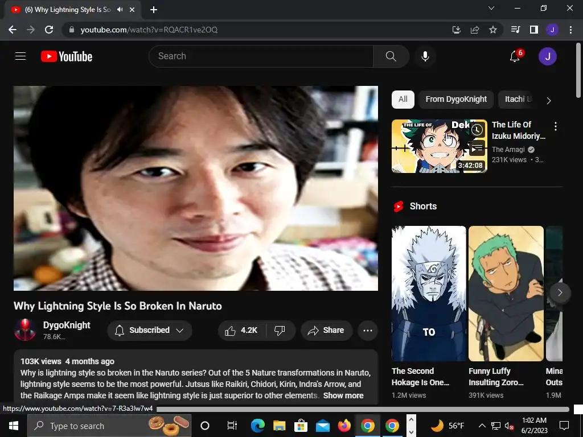
Task: Start voice search with microphone icon
Action: pos(425,56)
